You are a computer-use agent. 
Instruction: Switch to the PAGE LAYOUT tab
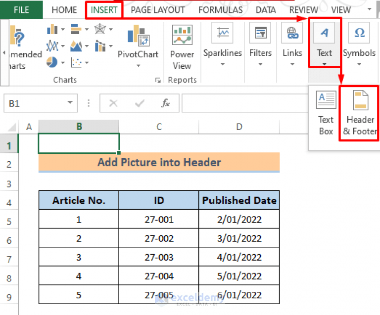pos(158,10)
